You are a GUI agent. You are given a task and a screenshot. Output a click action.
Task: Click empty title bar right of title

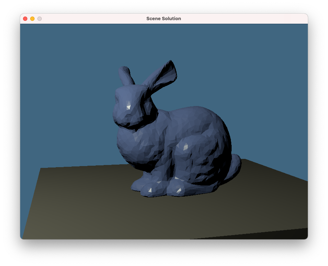pyautogui.click(x=245, y=19)
